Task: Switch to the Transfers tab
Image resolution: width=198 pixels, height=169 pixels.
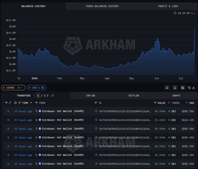Action: tap(24, 96)
